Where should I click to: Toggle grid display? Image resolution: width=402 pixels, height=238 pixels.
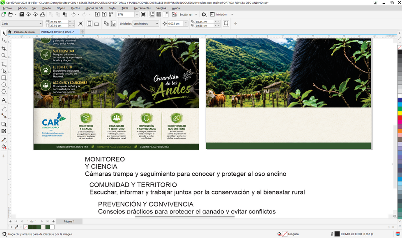[159, 15]
